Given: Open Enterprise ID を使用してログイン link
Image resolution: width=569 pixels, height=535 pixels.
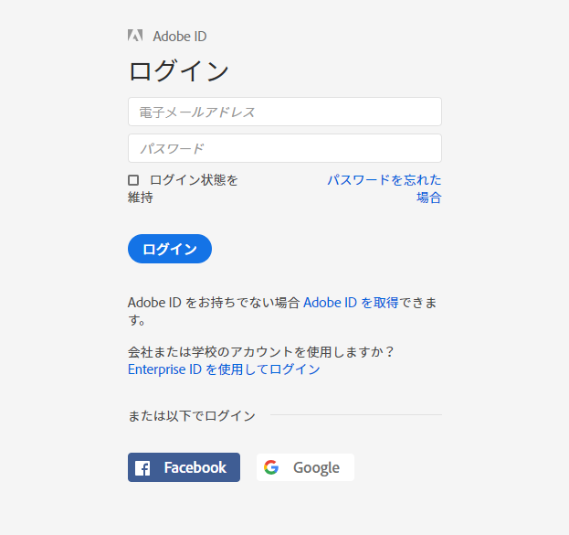Looking at the screenshot, I should [x=224, y=369].
